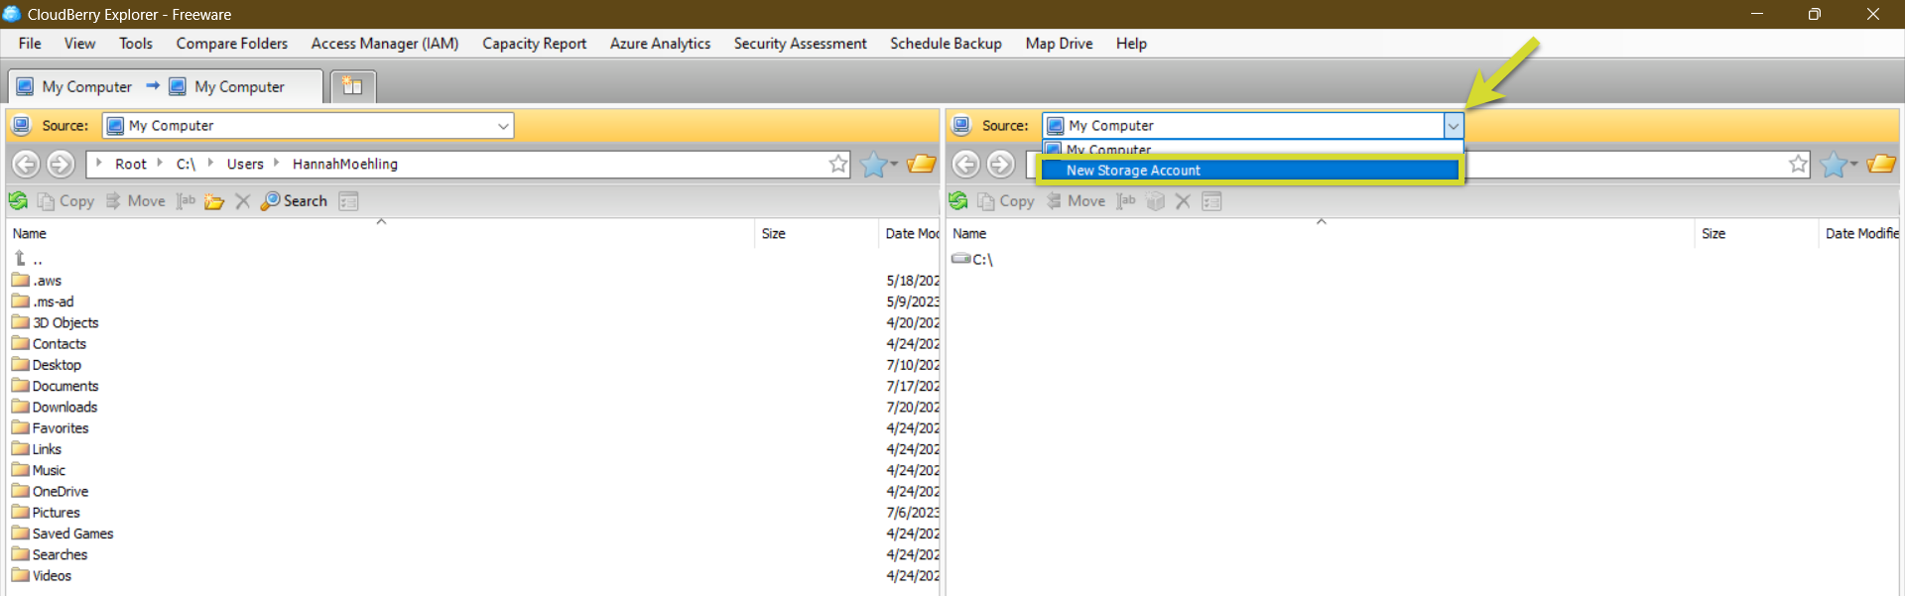
Task: Go up one level via '..' entry
Action: [29, 259]
